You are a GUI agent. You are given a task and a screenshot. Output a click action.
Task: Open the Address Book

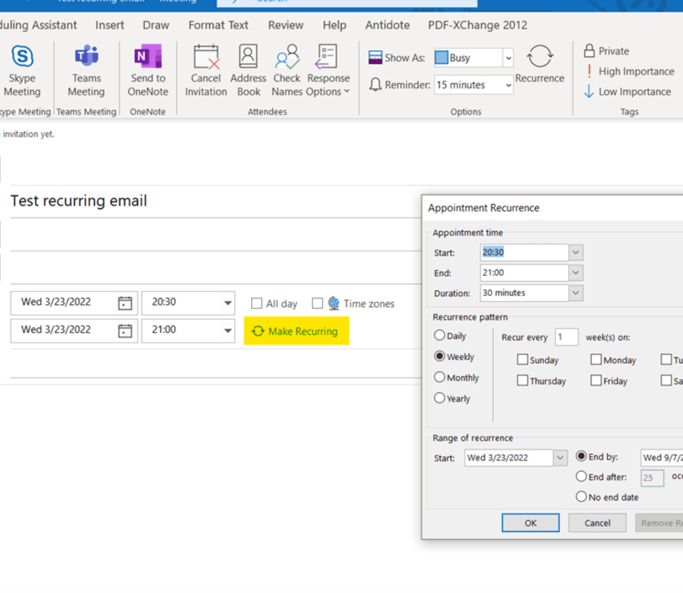click(x=248, y=70)
